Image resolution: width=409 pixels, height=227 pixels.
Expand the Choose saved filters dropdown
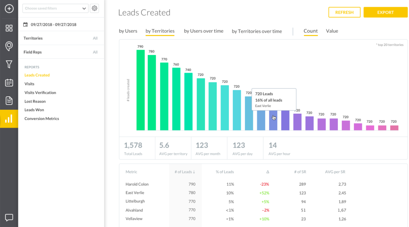click(55, 8)
